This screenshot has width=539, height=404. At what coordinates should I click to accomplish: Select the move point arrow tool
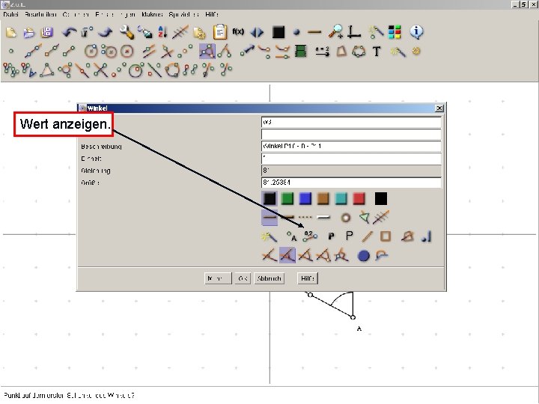pyautogui.click(x=247, y=51)
